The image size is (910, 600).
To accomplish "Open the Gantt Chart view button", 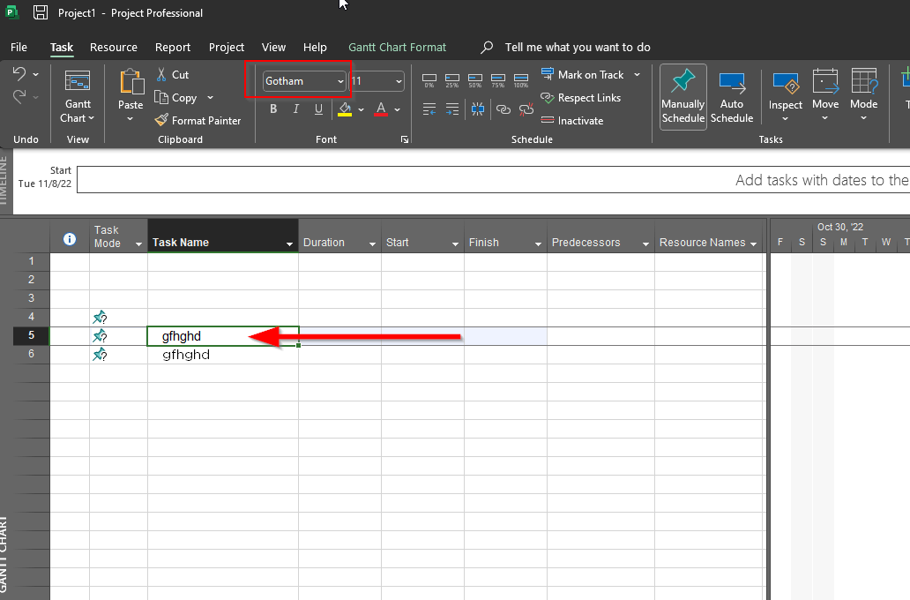I will (78, 96).
